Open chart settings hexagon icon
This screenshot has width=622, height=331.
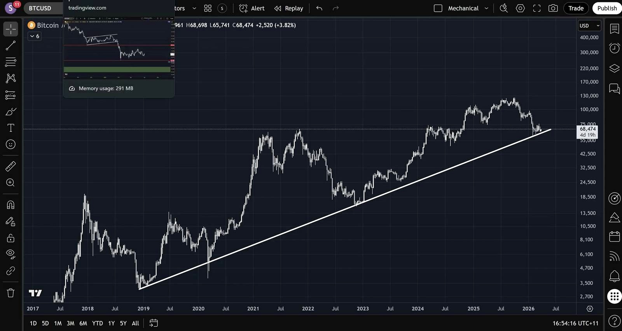(520, 8)
